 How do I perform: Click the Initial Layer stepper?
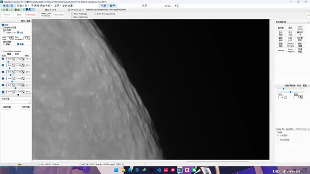pos(12,38)
